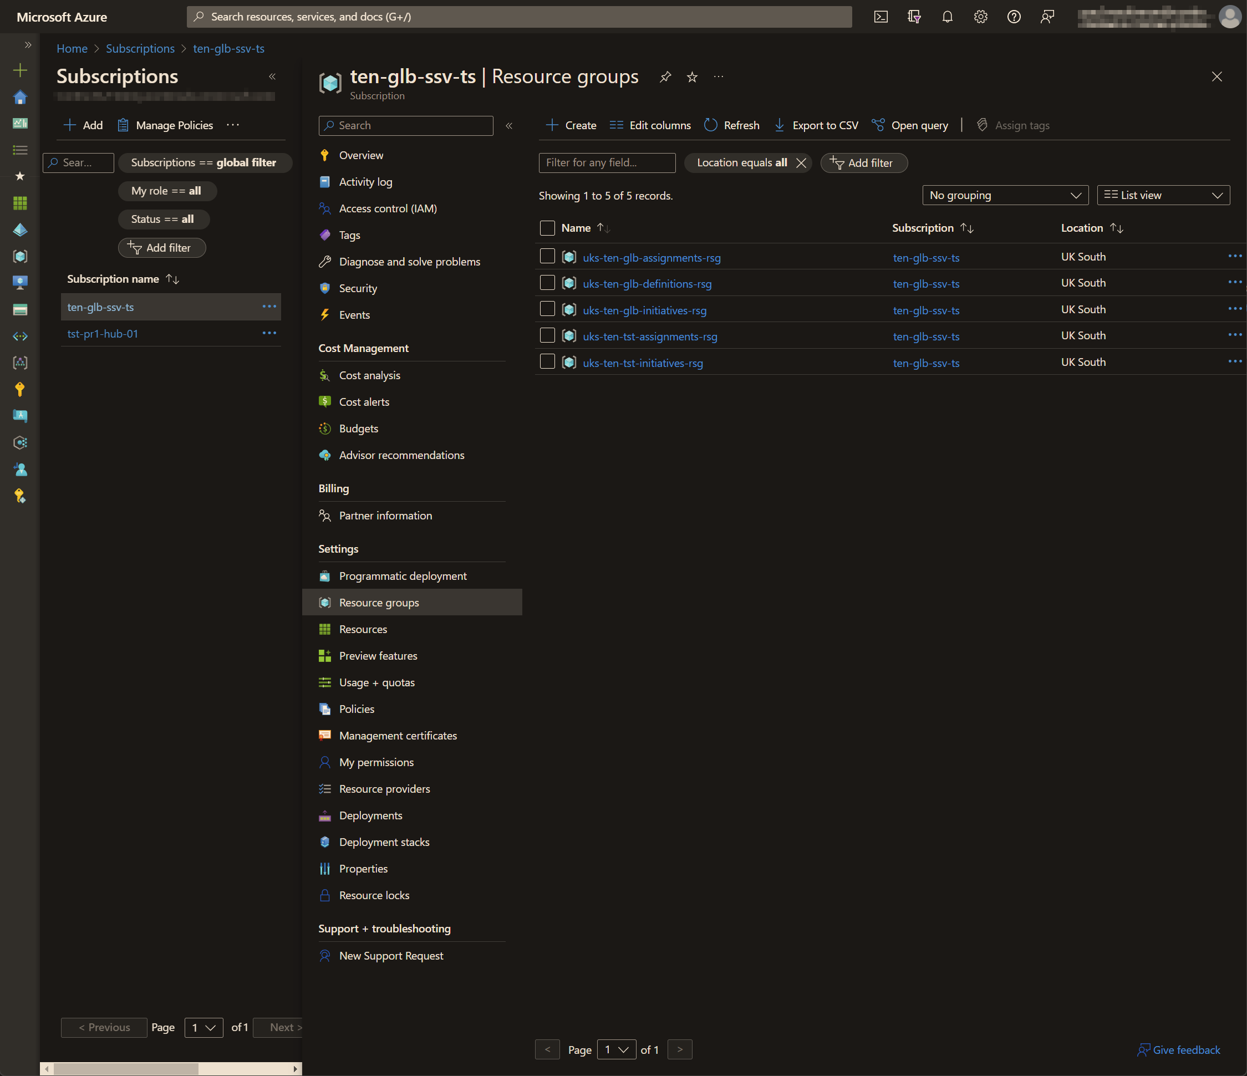The image size is (1247, 1076).
Task: Check the box for uks-ten-tst-initiatives-rsg
Action: pos(547,361)
